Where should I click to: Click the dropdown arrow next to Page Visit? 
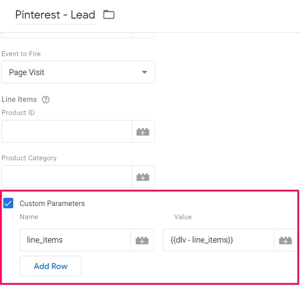144,72
